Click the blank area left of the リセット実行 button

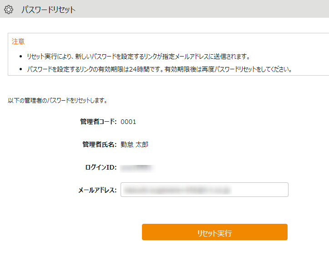73,232
